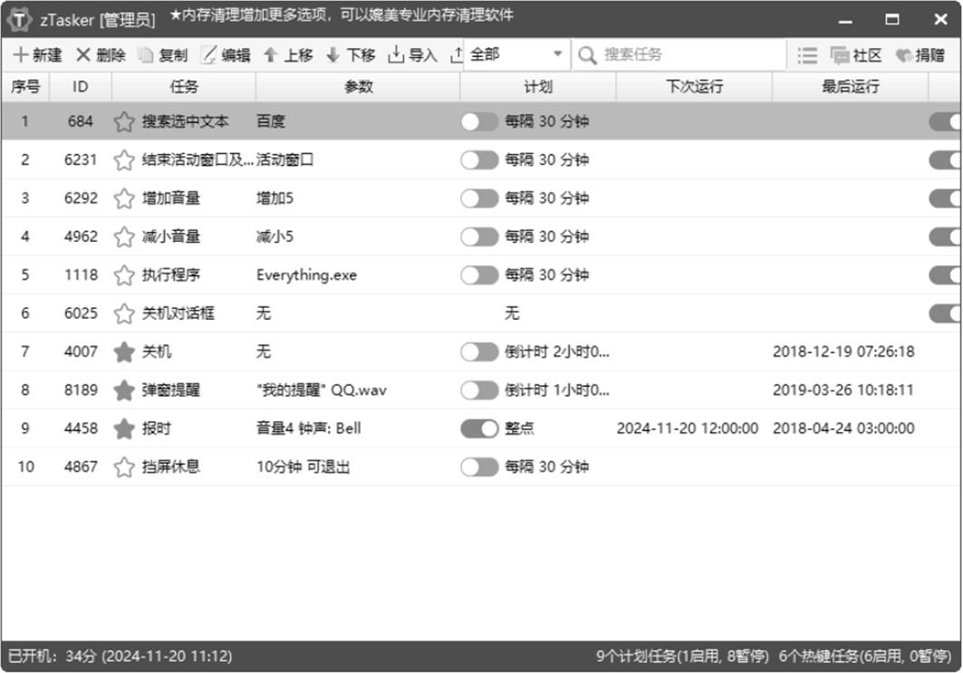Sort by the 下次运行 column header
Image resolution: width=963 pixels, height=673 pixels.
tap(694, 87)
